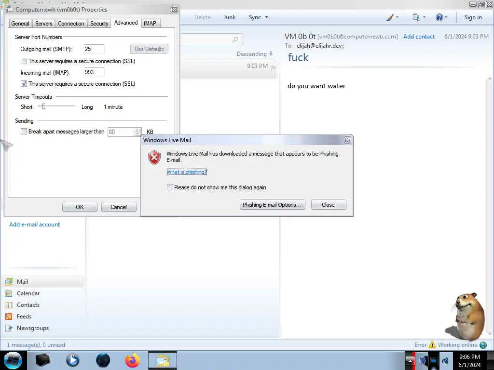Launch Windows Media Player from the taskbar

(73, 360)
